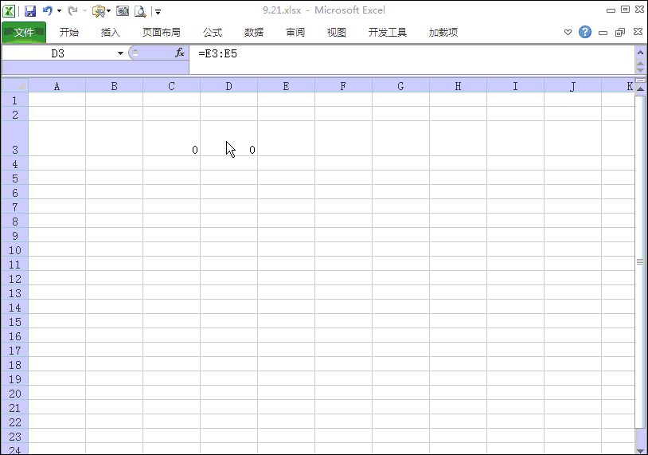The height and width of the screenshot is (455, 648).
Task: Select column G header
Action: point(400,86)
